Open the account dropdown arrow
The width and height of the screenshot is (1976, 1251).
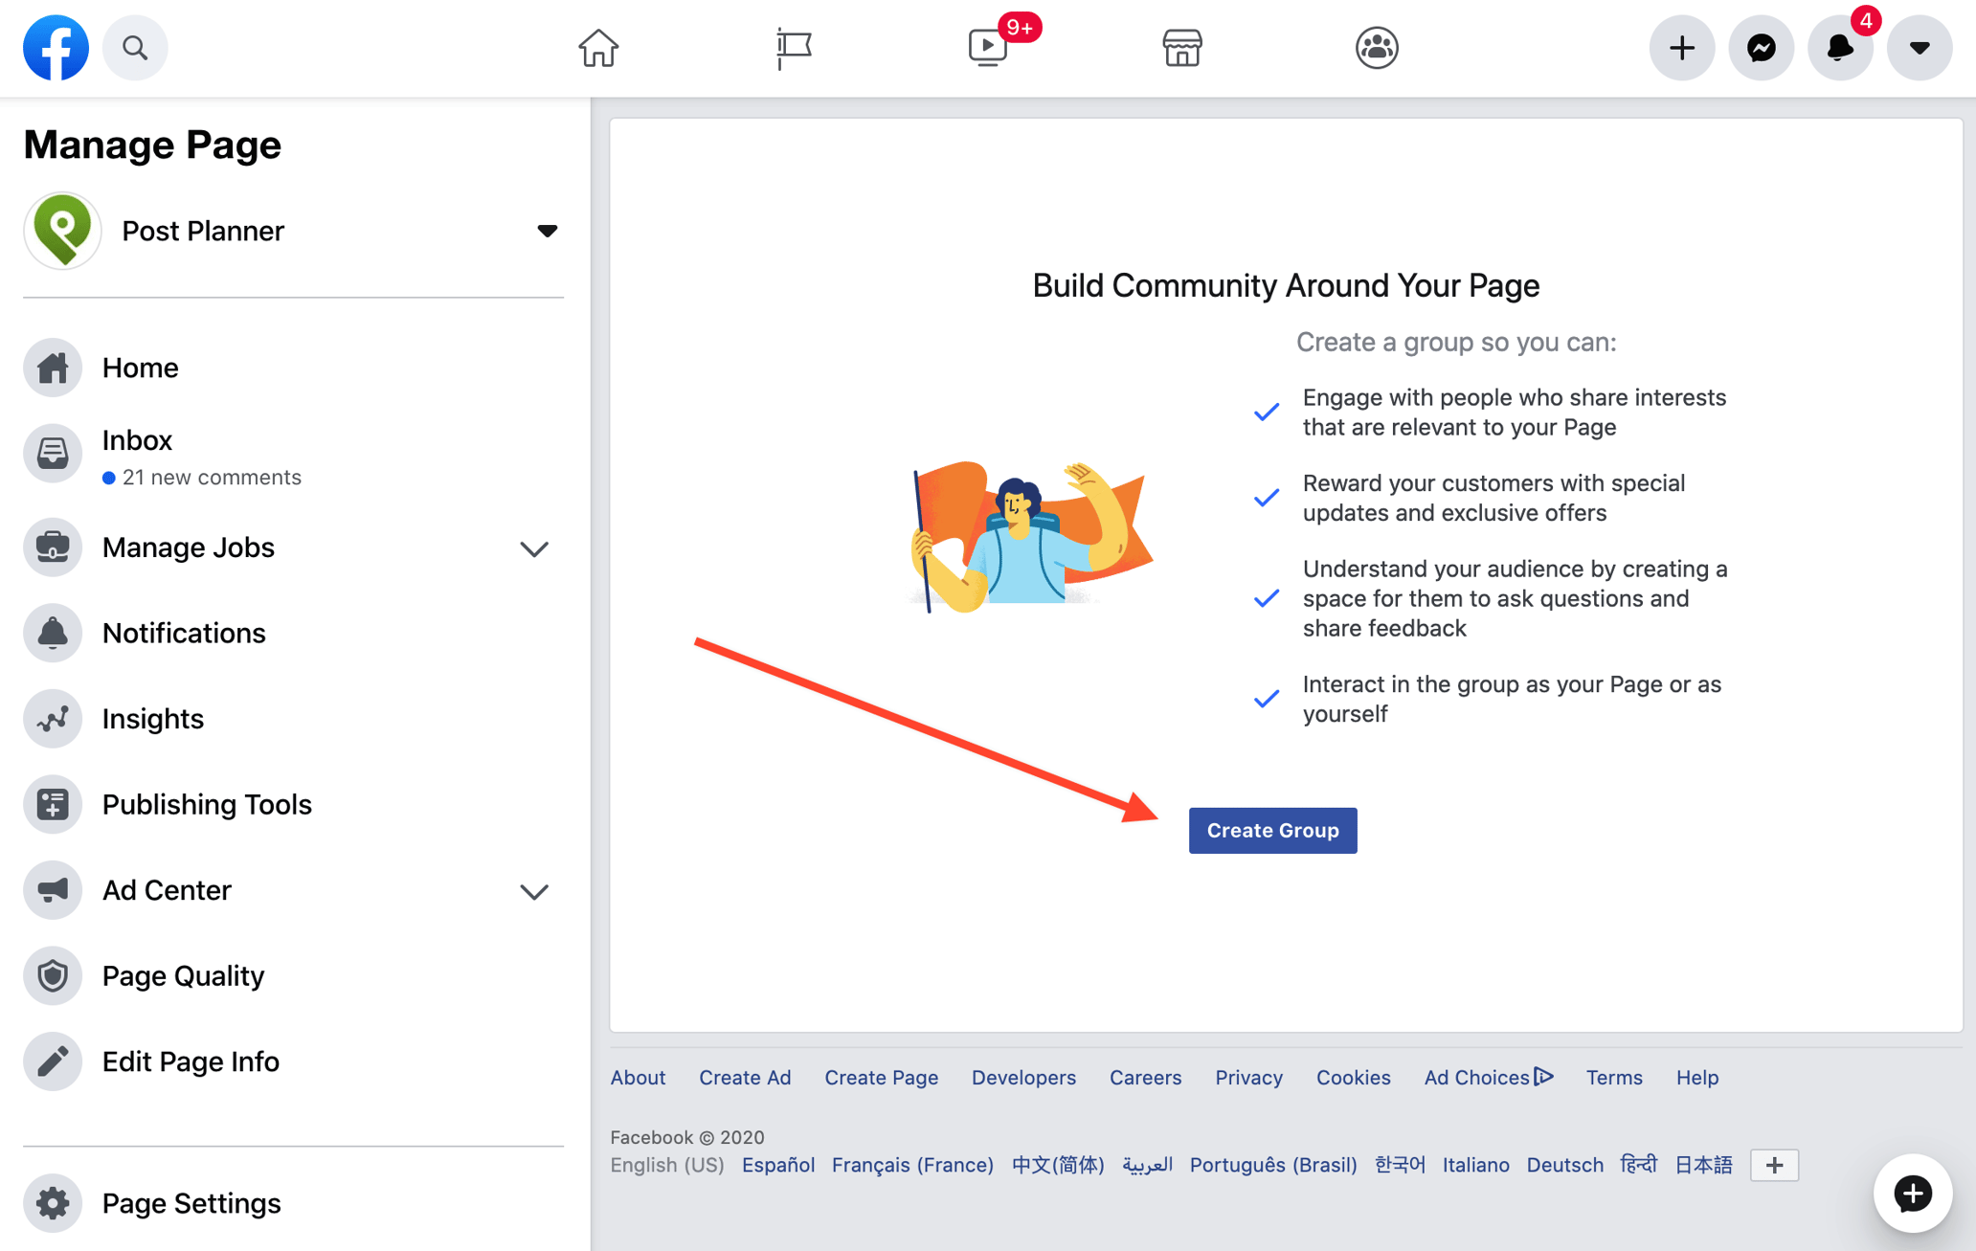(x=1919, y=48)
